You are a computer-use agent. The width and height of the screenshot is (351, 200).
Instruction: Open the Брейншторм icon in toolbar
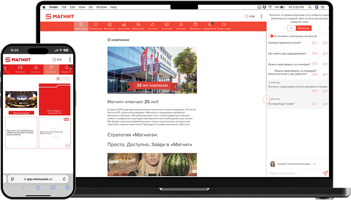click(138, 24)
